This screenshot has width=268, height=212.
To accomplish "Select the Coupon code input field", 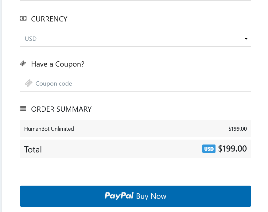I will pyautogui.click(x=135, y=83).
